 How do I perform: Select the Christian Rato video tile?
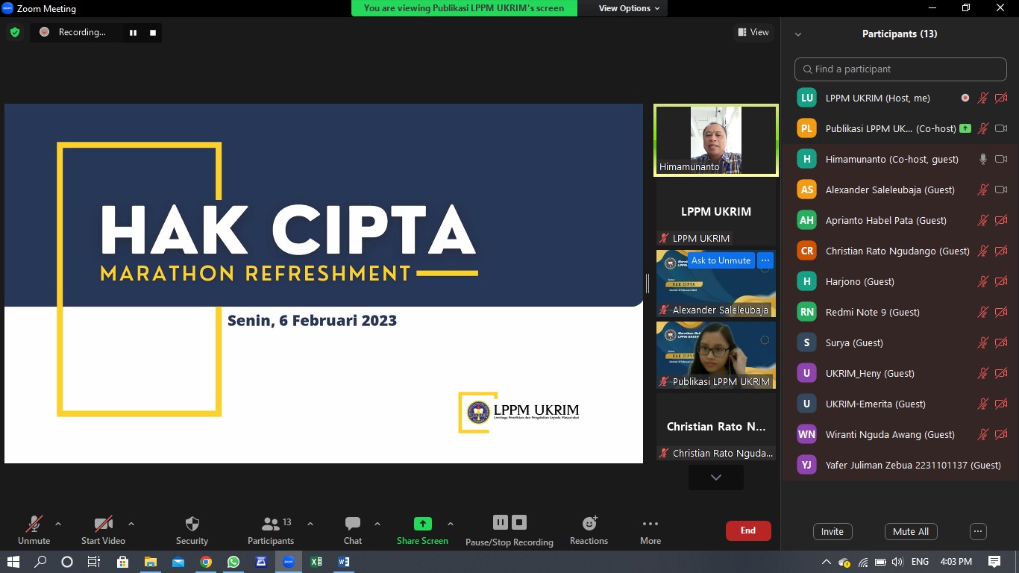pos(716,427)
